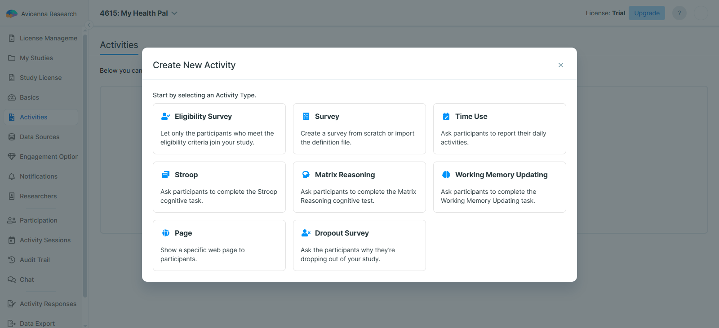The width and height of the screenshot is (719, 328).
Task: Expand the My Health Pal study dropdown
Action: pyautogui.click(x=175, y=13)
